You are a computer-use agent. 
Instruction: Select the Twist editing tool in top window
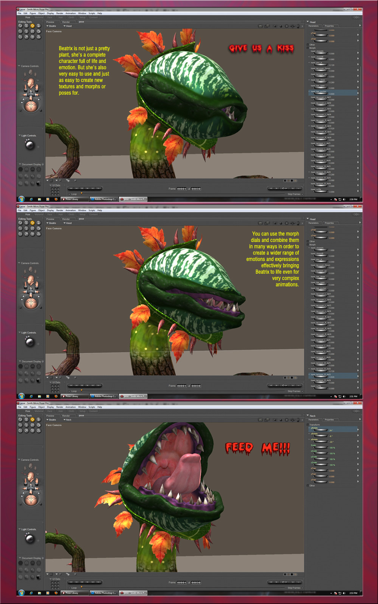point(26,26)
